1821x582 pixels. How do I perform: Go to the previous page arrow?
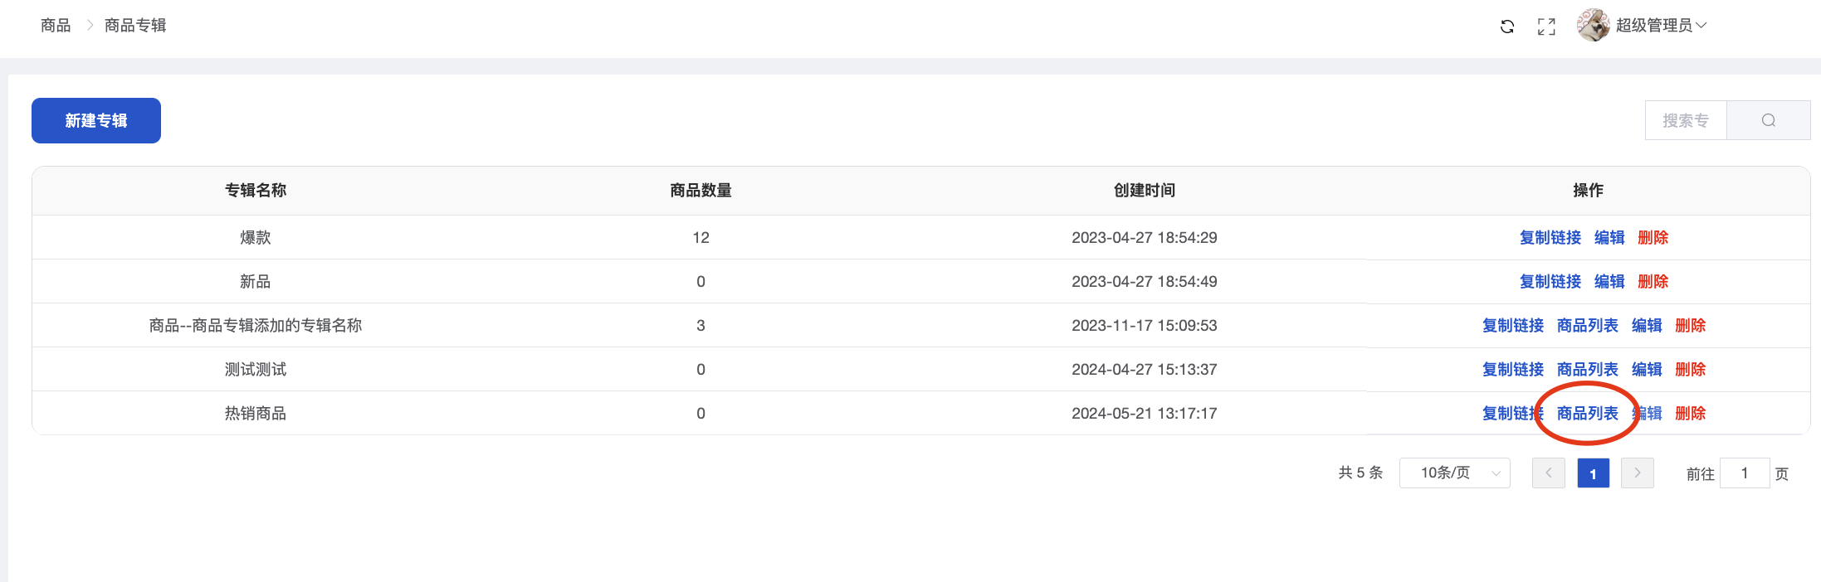point(1548,473)
